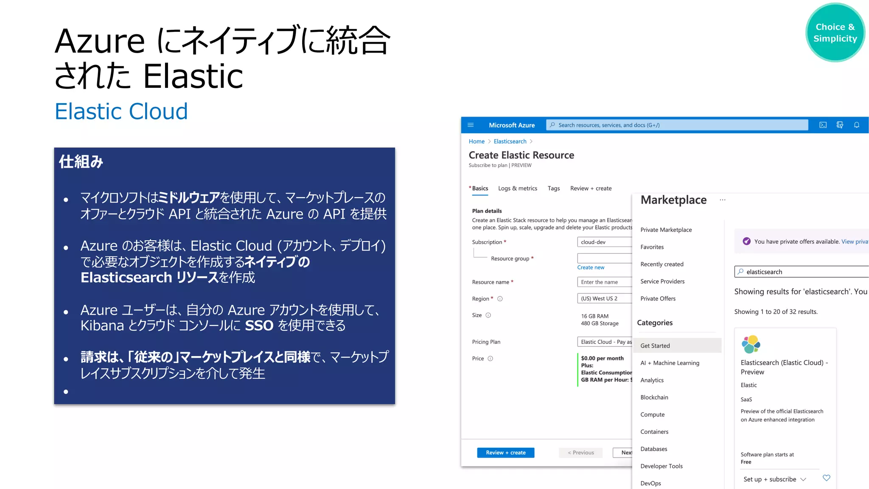Select the Developer Tools category
The height and width of the screenshot is (489, 869).
(x=661, y=466)
